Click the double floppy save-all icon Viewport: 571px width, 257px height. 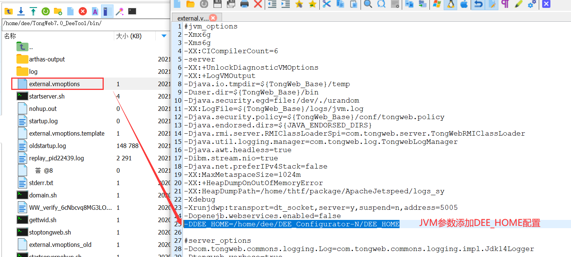click(x=231, y=4)
